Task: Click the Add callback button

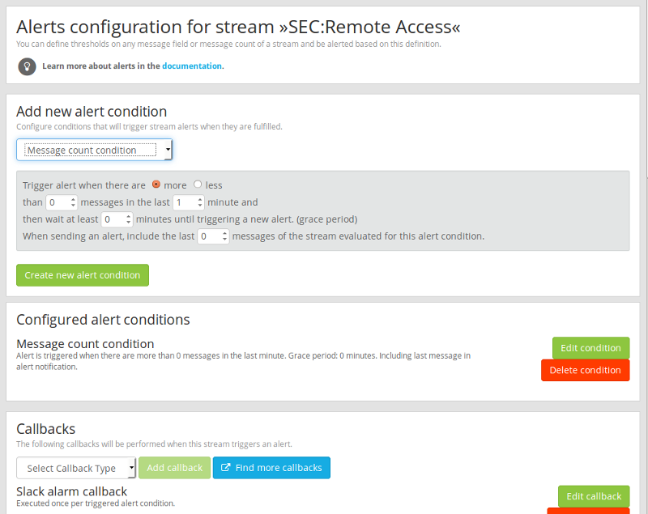Action: [x=174, y=468]
